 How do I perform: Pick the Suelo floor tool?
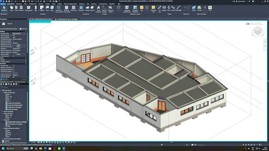[x=52, y=8]
